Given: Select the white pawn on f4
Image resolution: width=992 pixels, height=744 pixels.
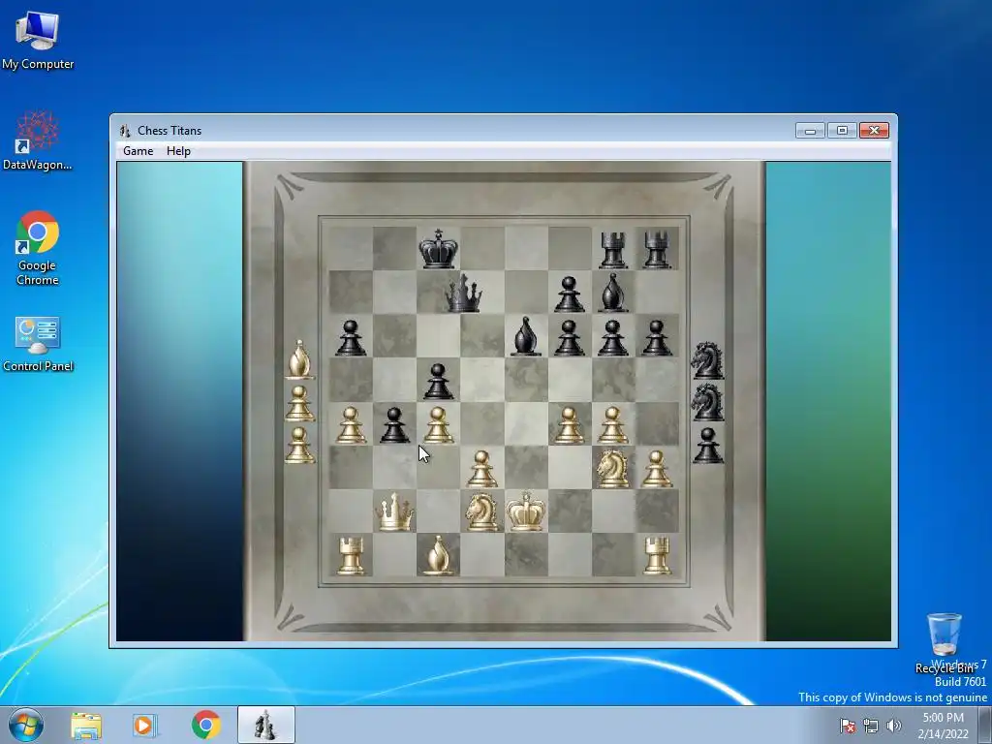Looking at the screenshot, I should click(x=570, y=424).
